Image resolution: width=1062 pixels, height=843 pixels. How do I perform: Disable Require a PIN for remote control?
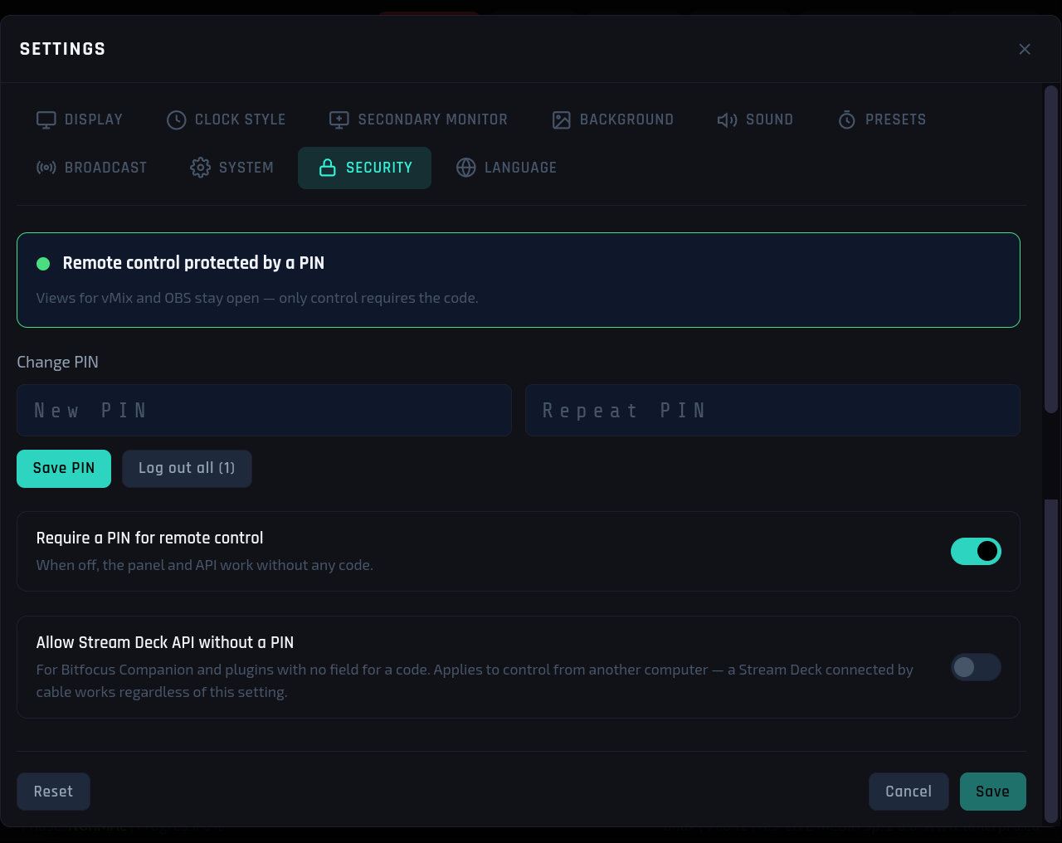(x=976, y=551)
